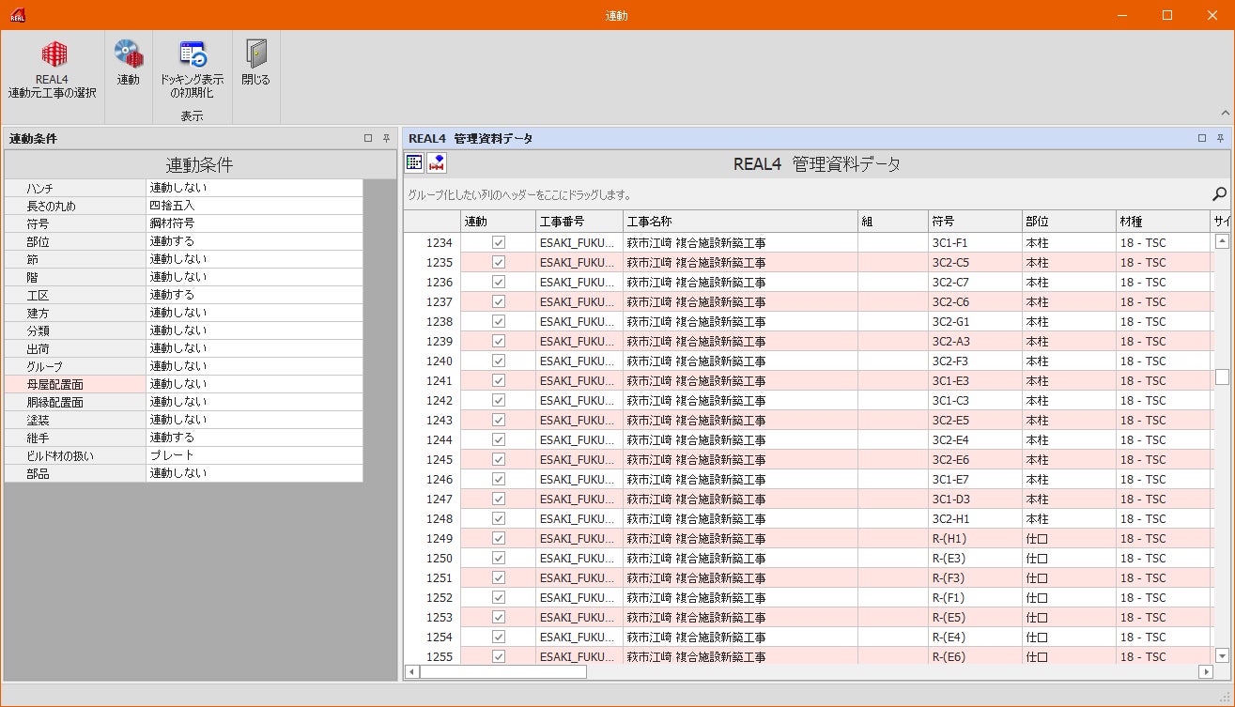The width and height of the screenshot is (1235, 707).
Task: Click the horizontal scrollbar thumb
Action: (x=502, y=671)
